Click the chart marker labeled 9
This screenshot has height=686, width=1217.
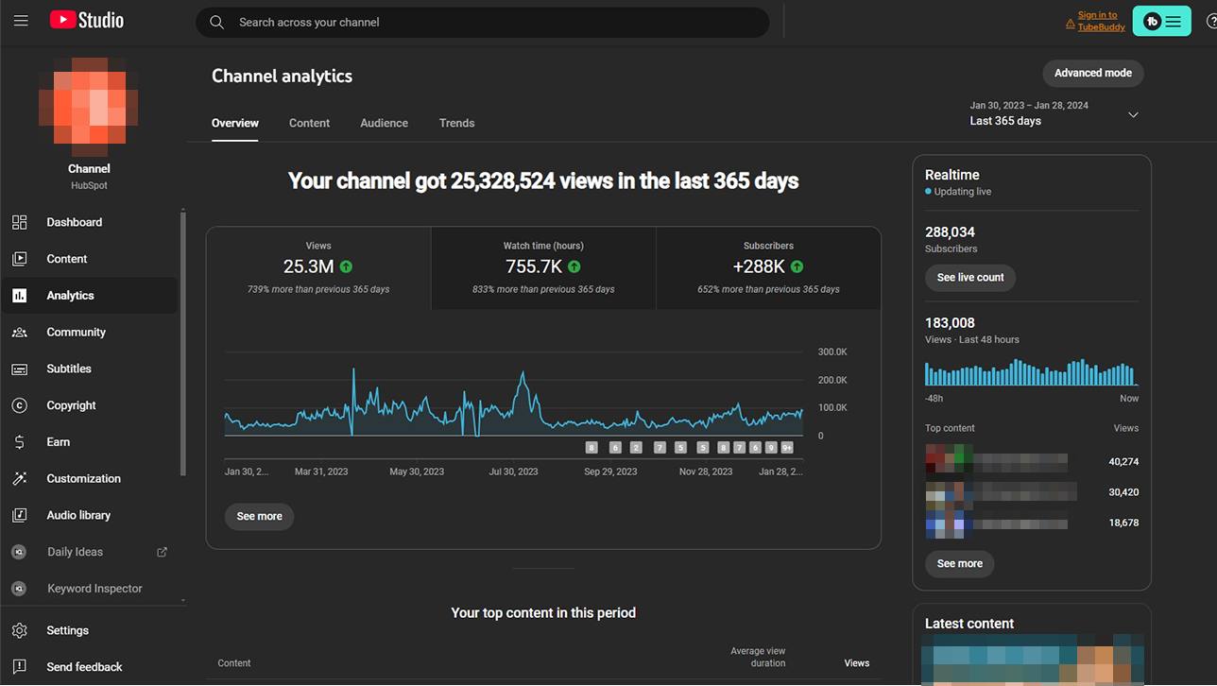pyautogui.click(x=771, y=448)
